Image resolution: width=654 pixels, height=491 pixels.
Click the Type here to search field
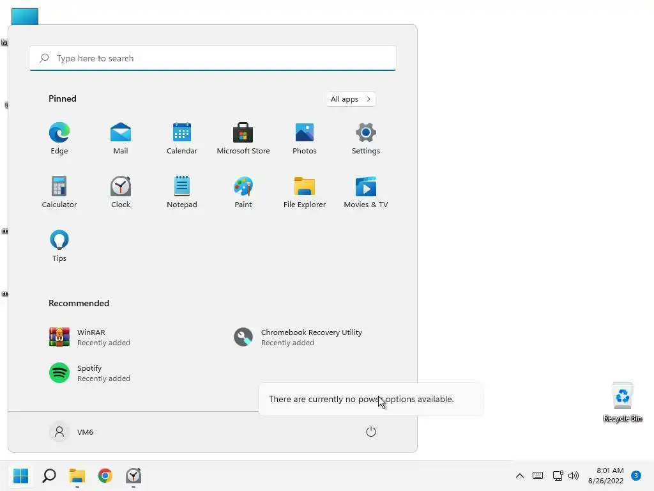tap(213, 58)
